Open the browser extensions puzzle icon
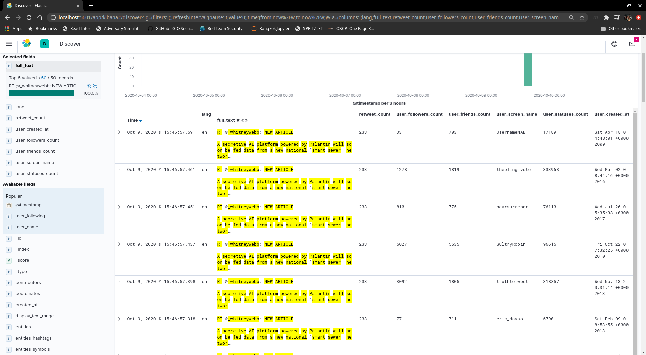Image resolution: width=646 pixels, height=355 pixels. 606,17
